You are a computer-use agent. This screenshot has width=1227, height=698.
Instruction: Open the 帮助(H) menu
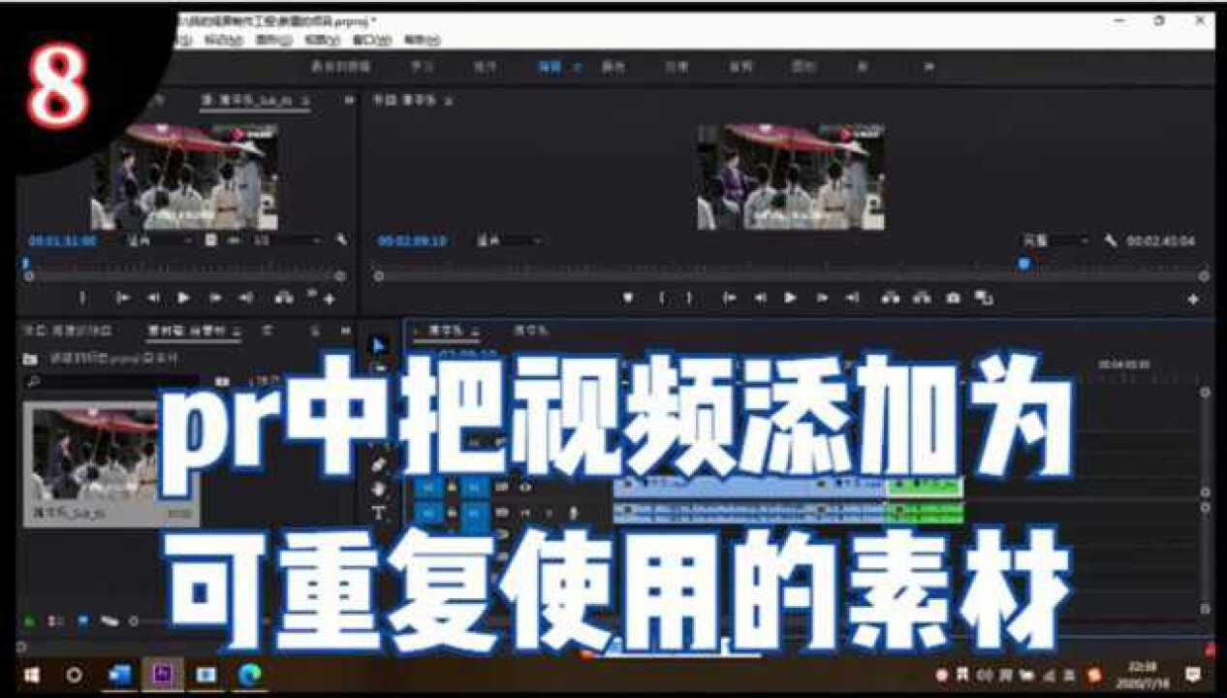click(x=422, y=40)
